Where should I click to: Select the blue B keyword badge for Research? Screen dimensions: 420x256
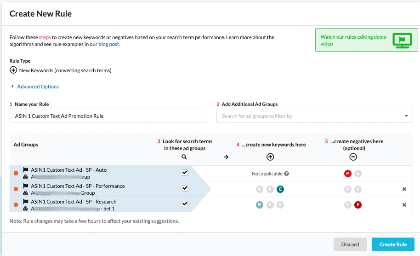[x=260, y=205]
